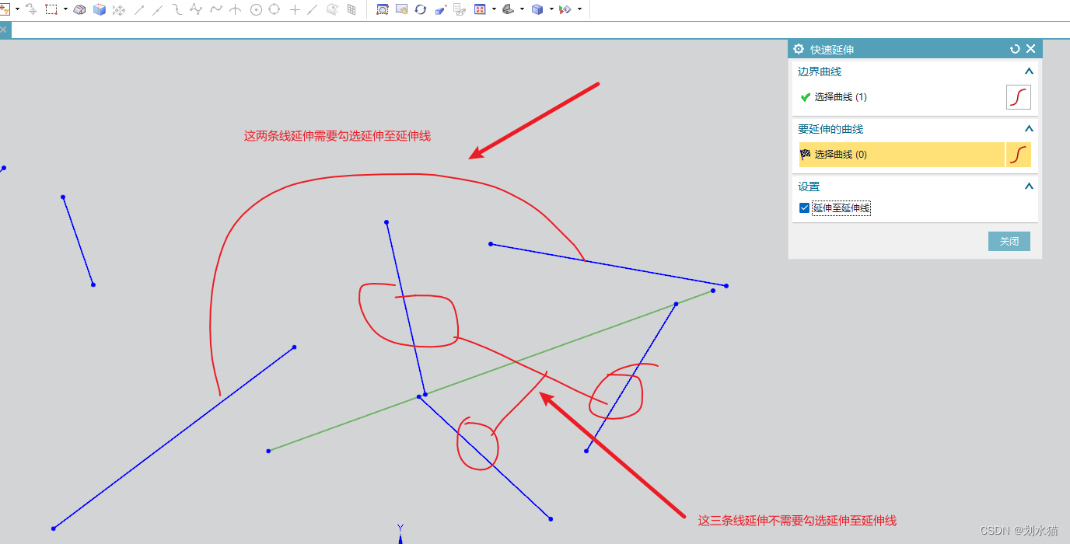Click the curve selection icon beside 边界曲线

point(1018,97)
